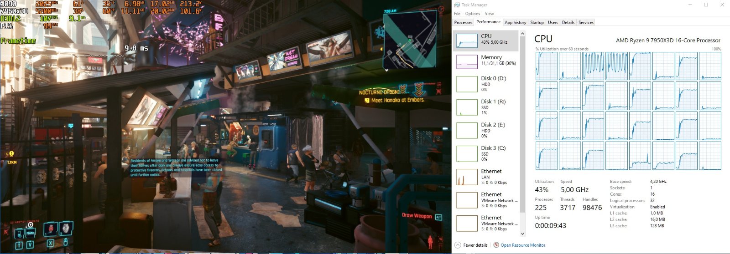Click the Virtualization Enabled value
730x254 pixels.
tap(657, 207)
